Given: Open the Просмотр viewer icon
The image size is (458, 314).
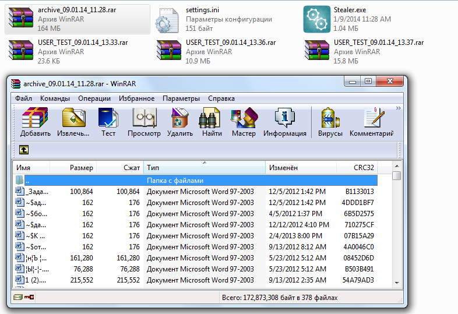Looking at the screenshot, I should pos(145,118).
